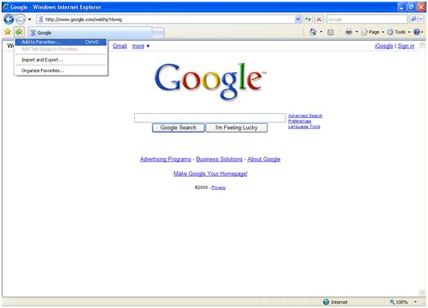Open the Tools menu
This screenshot has width=428, height=308.
click(x=399, y=32)
